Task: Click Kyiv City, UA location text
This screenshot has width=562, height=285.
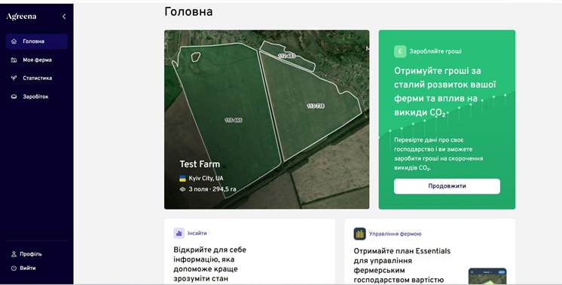Action: [206, 178]
